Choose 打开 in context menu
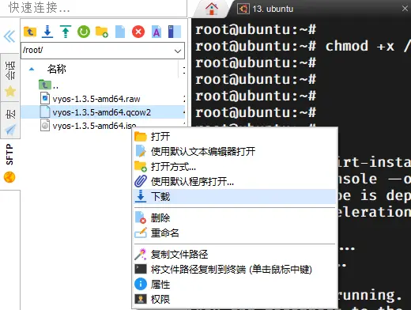Image resolution: width=411 pixels, height=310 pixels. 235,137
